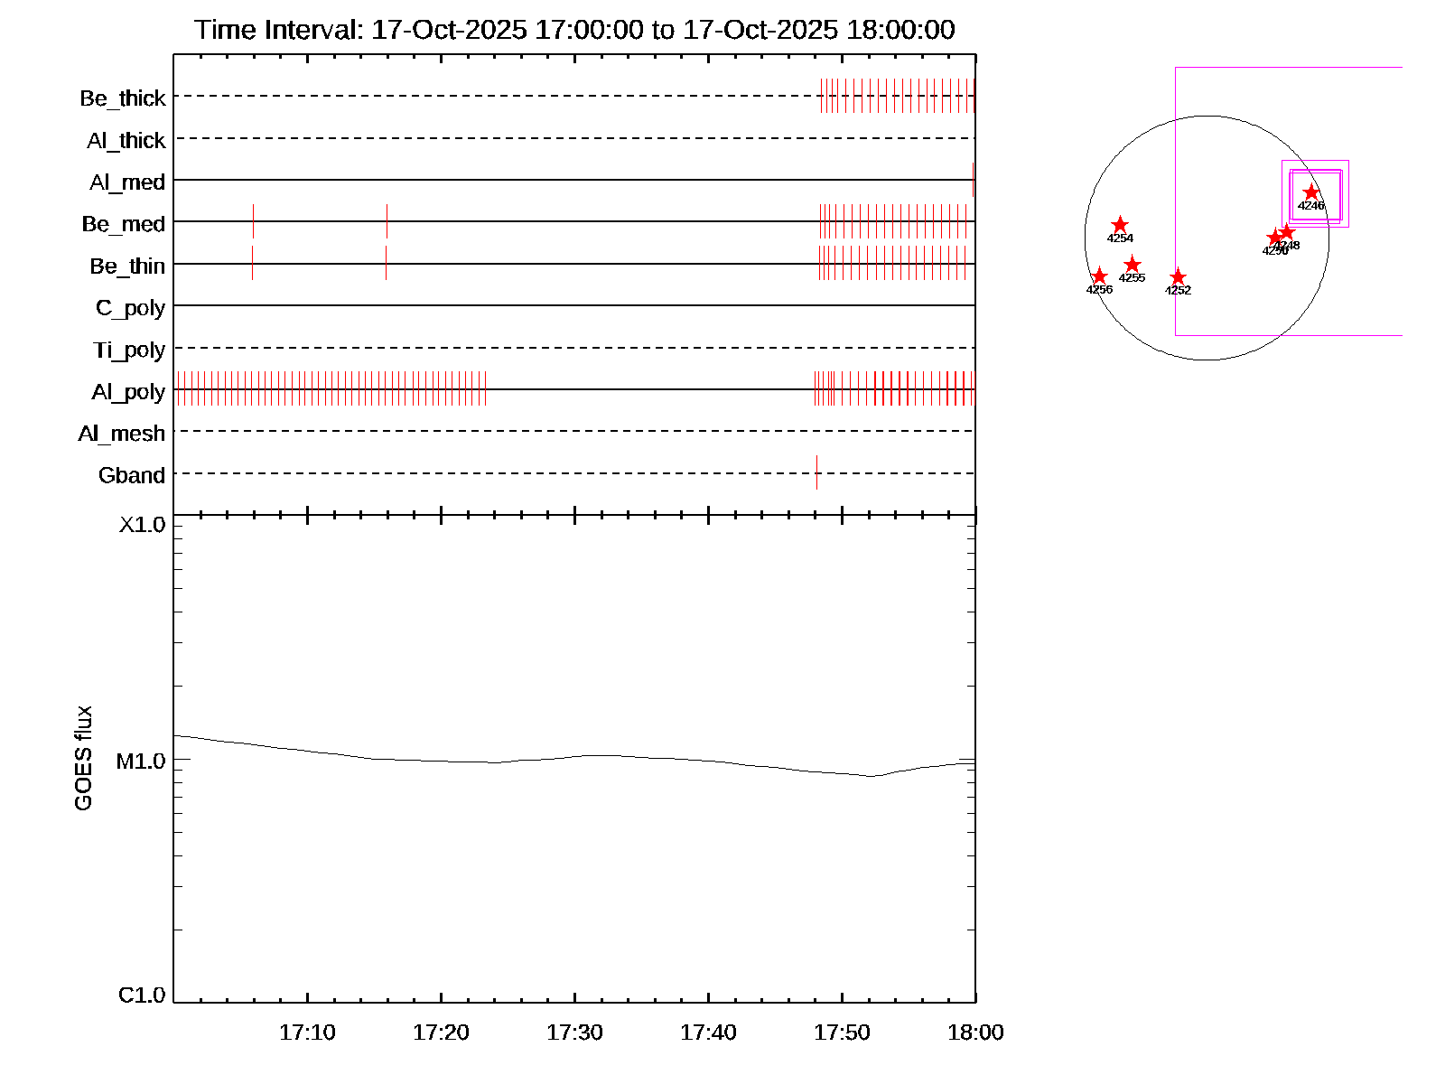Click the single red Gband exposure marker

pos(816,472)
